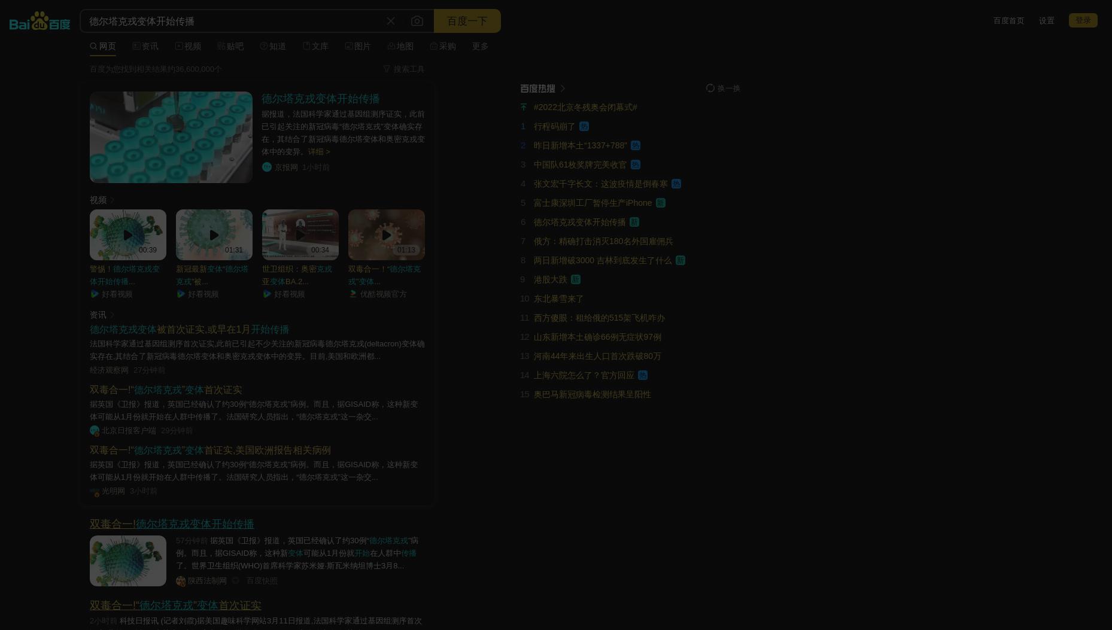Open hot search 奥巴马新冠病毒检测结果呈阳性
Viewport: 1112px width, 630px height.
[x=593, y=394]
